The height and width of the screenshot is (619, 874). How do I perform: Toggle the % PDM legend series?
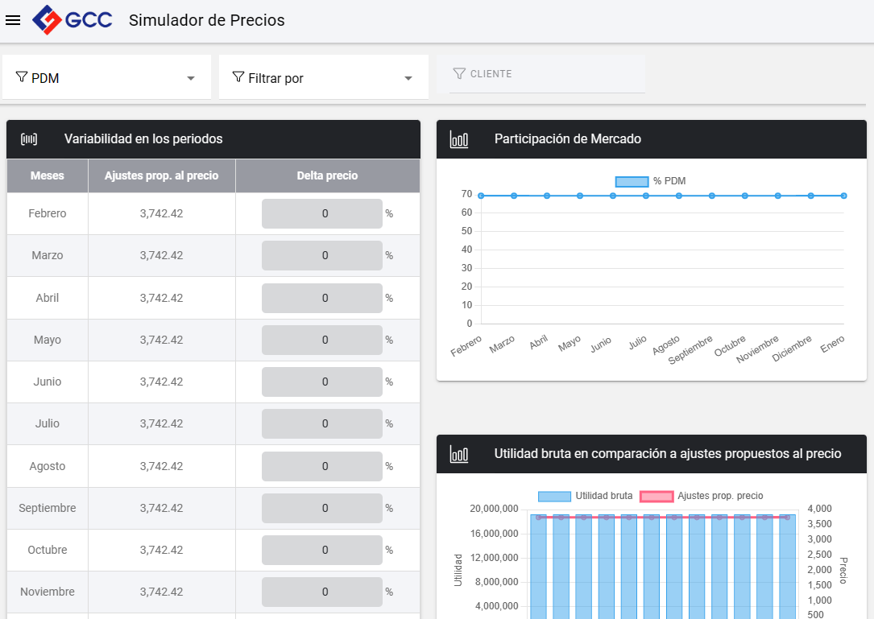632,181
